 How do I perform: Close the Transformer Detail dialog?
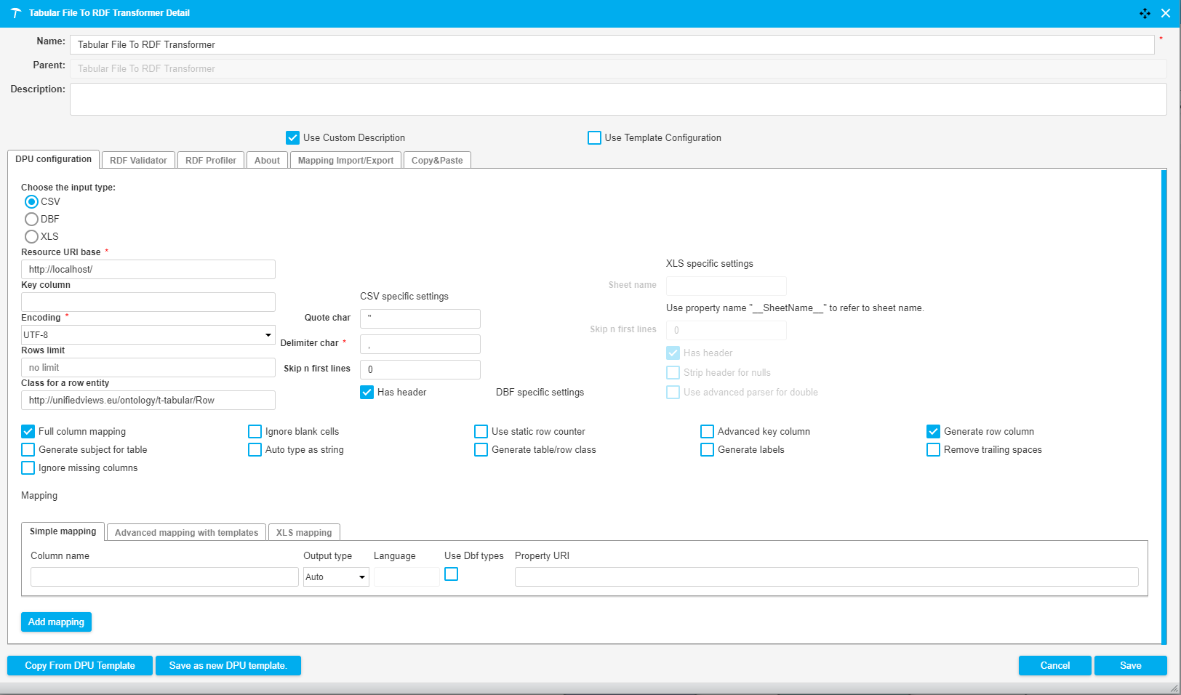[x=1166, y=13]
